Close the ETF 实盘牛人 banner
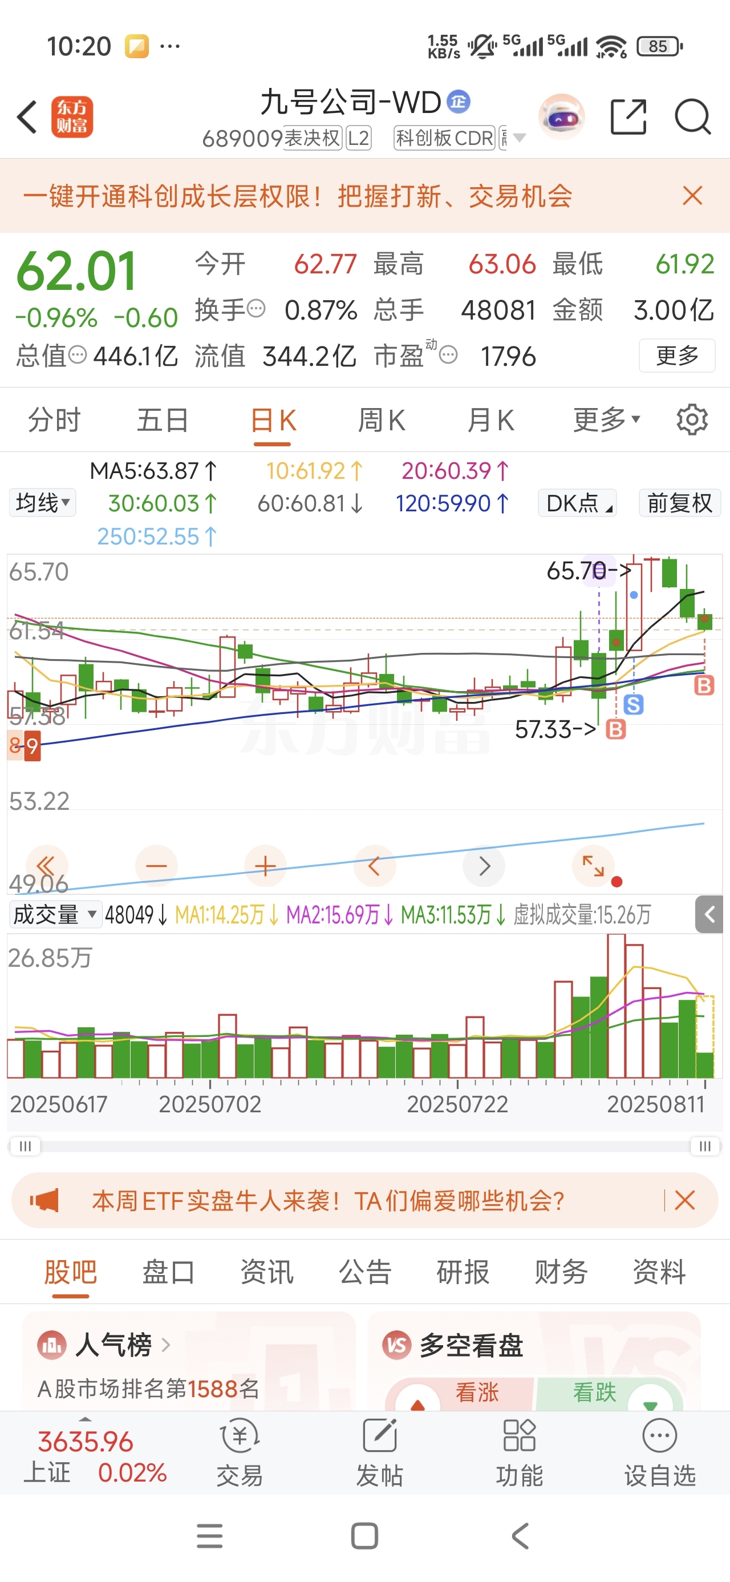The image size is (730, 1582). pos(684,1200)
